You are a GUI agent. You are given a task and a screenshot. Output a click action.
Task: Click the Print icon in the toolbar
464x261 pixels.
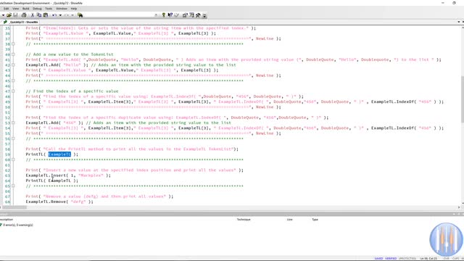24,15
